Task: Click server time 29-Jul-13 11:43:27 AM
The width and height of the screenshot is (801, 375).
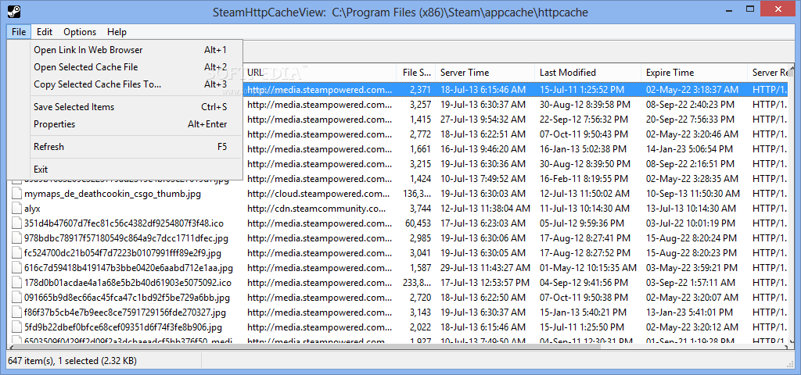Action: click(485, 268)
